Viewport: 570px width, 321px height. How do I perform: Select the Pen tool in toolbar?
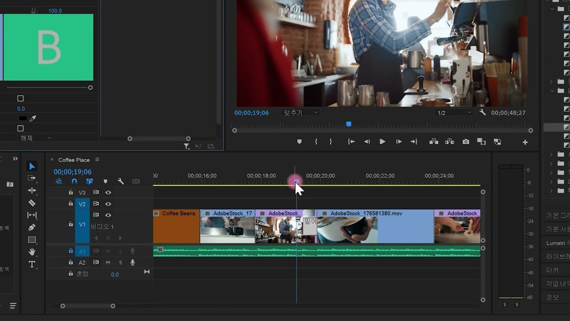click(32, 227)
